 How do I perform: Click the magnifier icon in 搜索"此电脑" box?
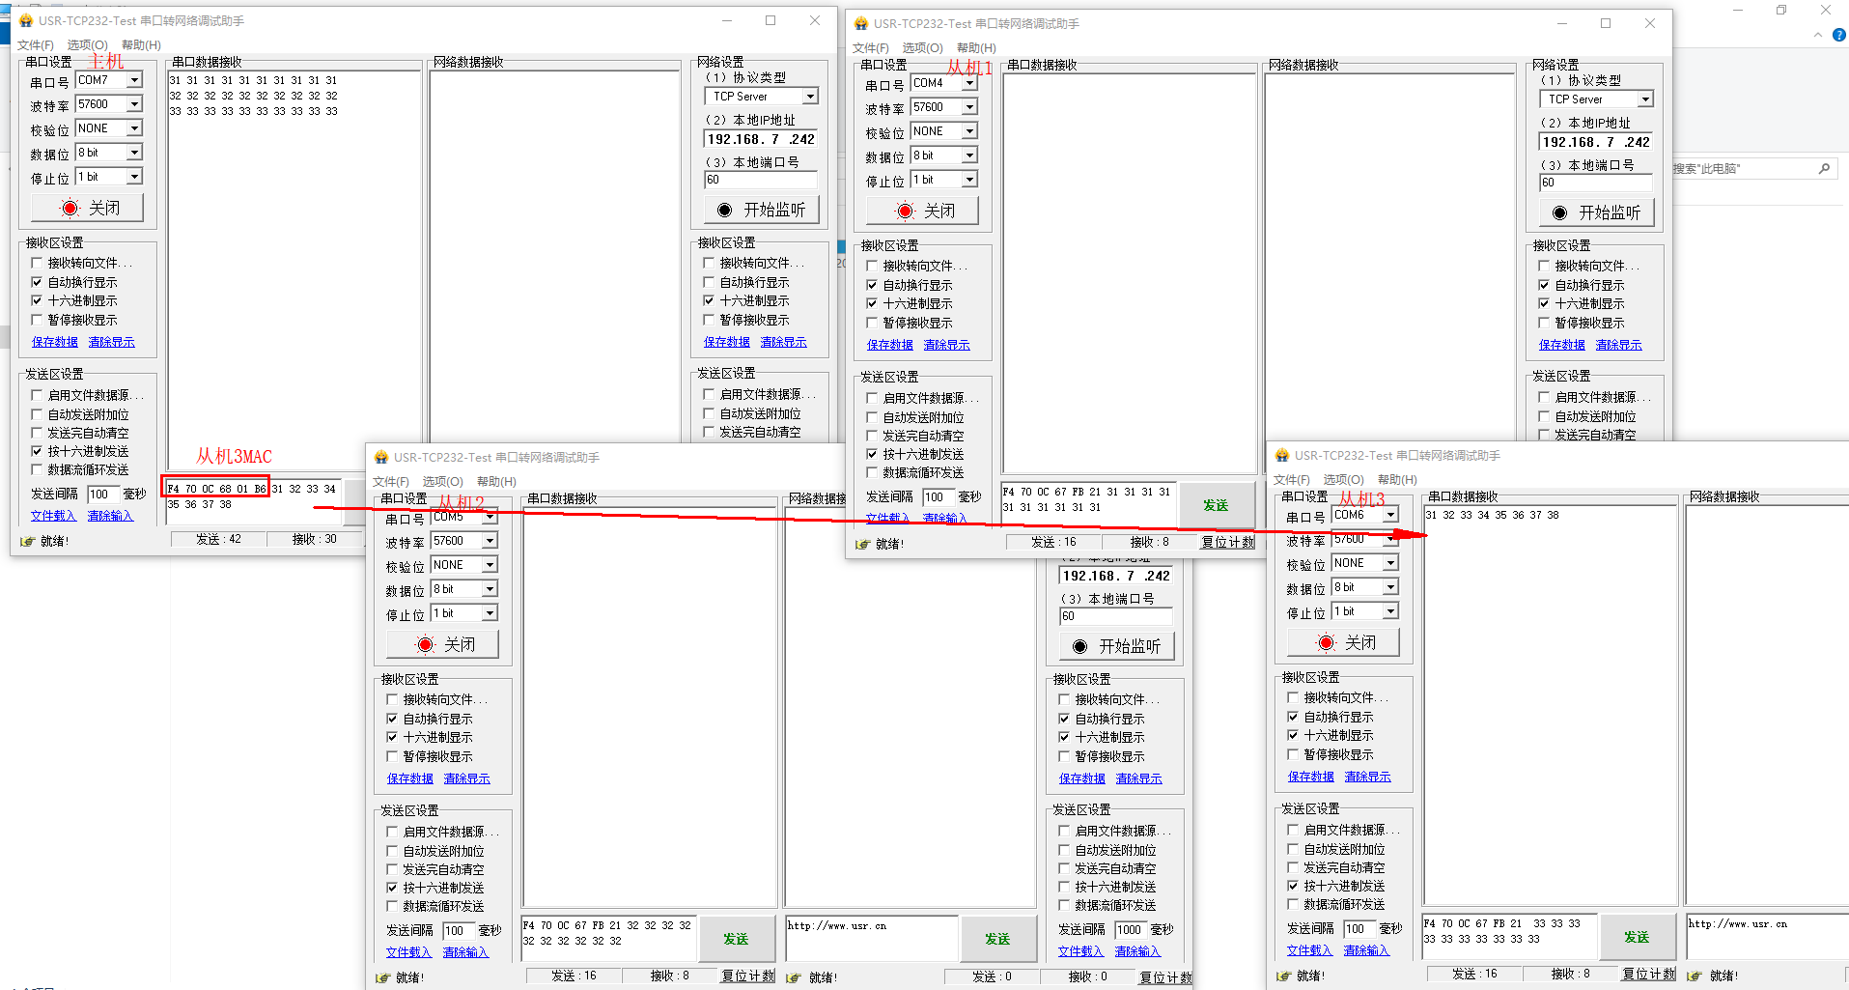[1824, 168]
